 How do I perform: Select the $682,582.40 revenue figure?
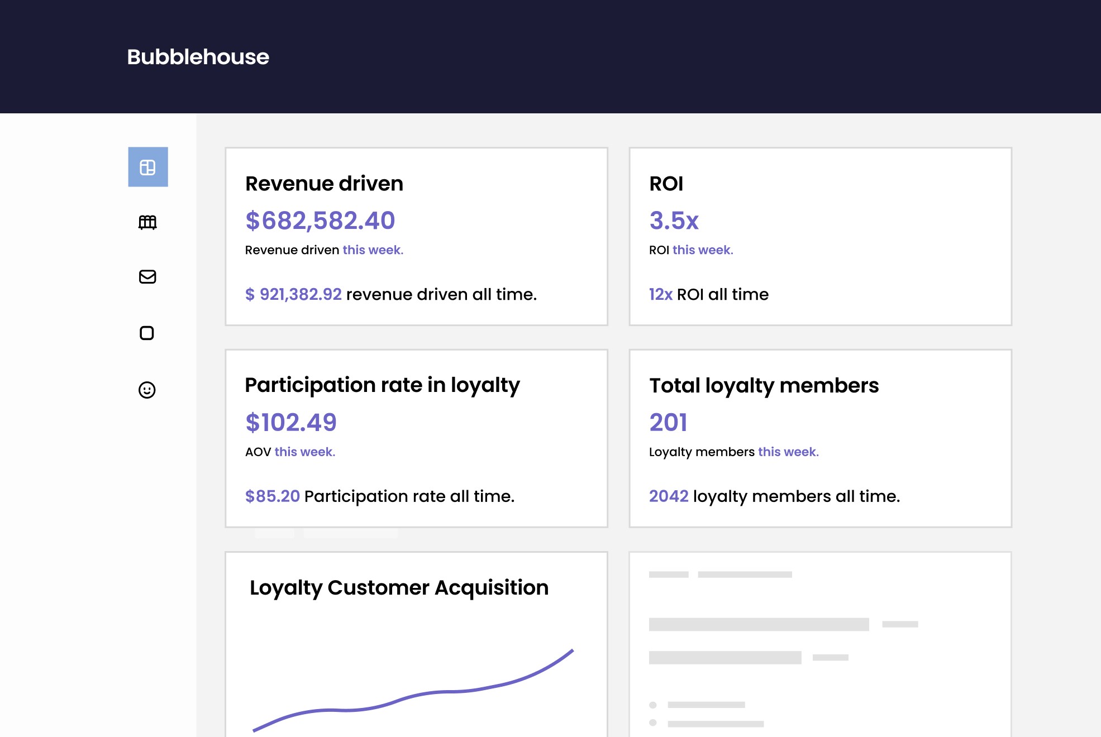click(320, 221)
